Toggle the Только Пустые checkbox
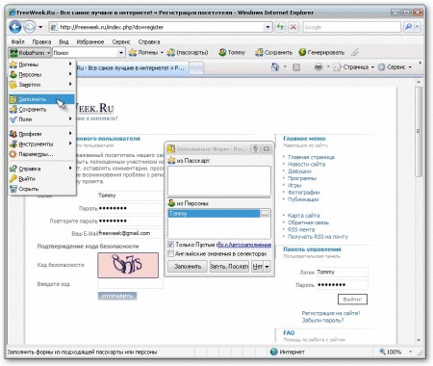The width and height of the screenshot is (433, 366). point(171,245)
